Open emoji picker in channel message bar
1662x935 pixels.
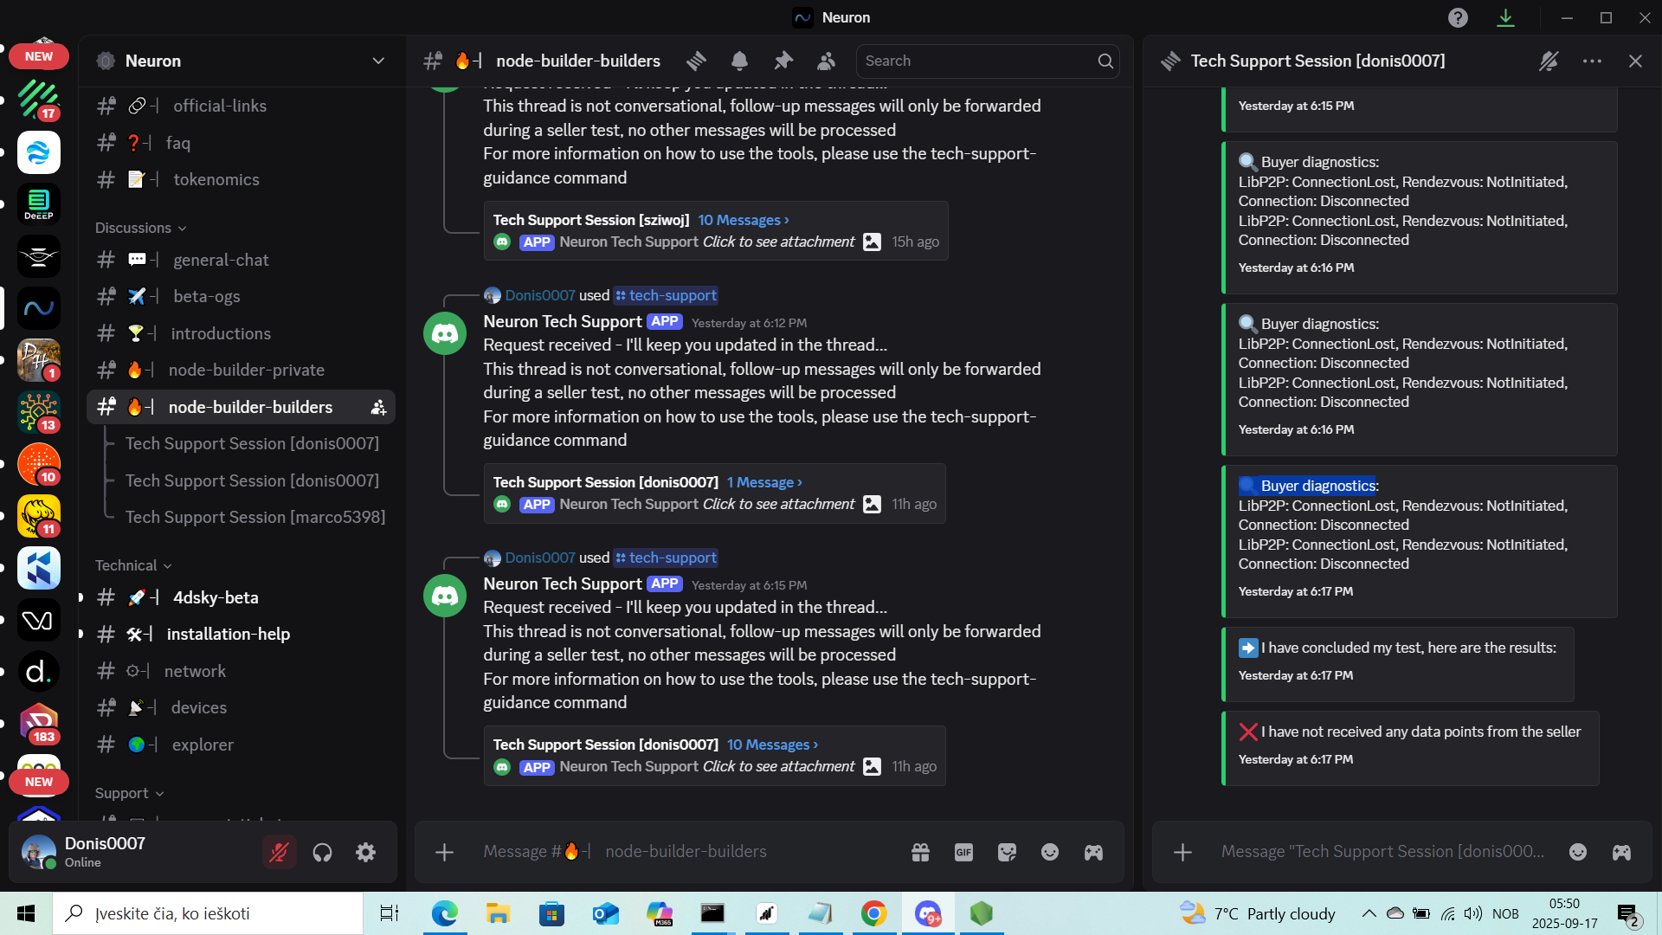click(1050, 852)
